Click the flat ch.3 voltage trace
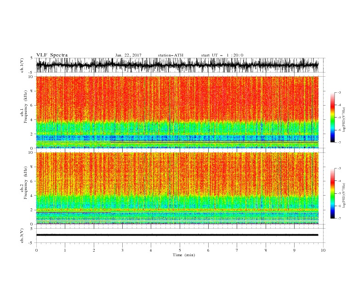 click(x=177, y=235)
